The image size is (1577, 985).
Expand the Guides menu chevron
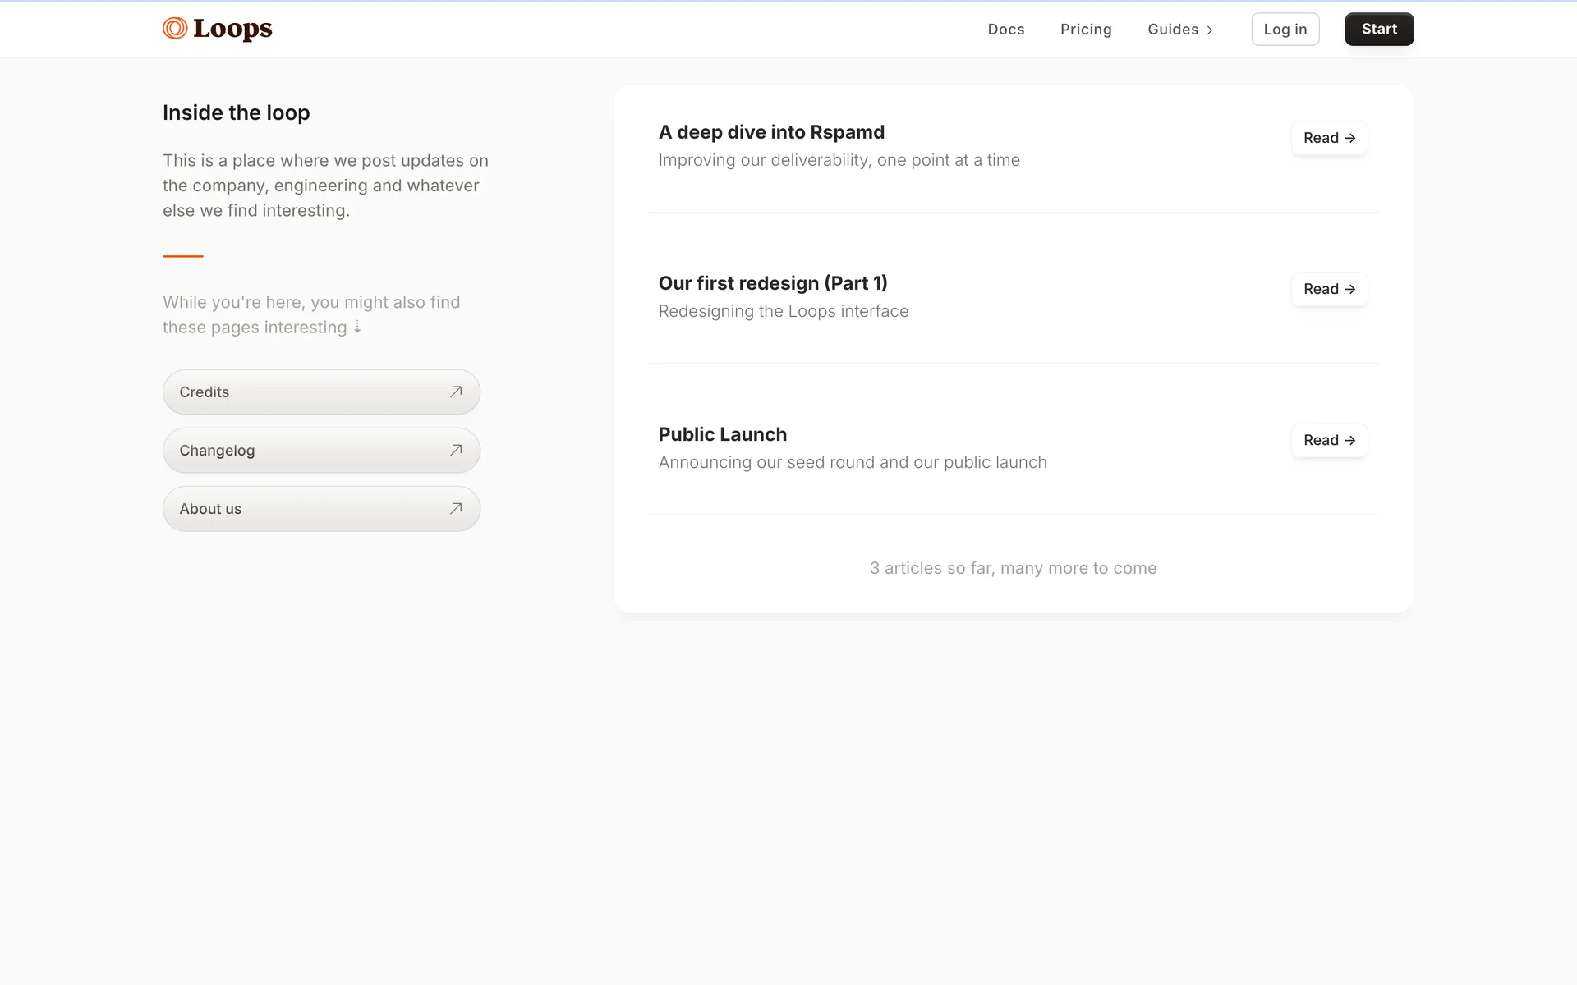1210,30
